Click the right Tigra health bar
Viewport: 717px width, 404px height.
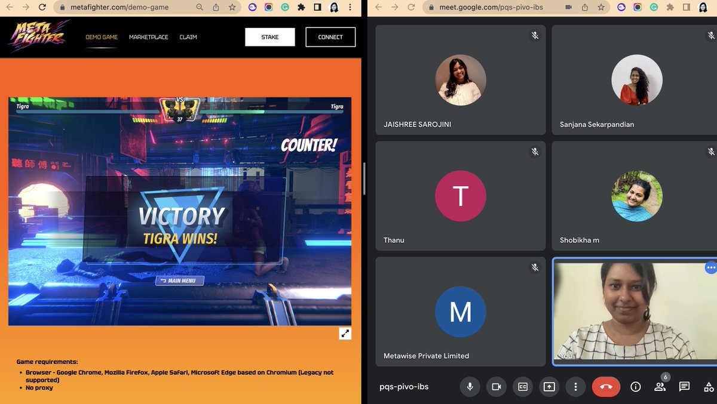tap(272, 111)
